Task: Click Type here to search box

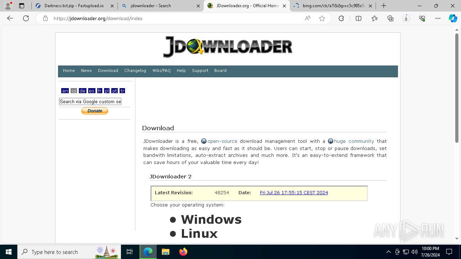Action: pyautogui.click(x=69, y=252)
